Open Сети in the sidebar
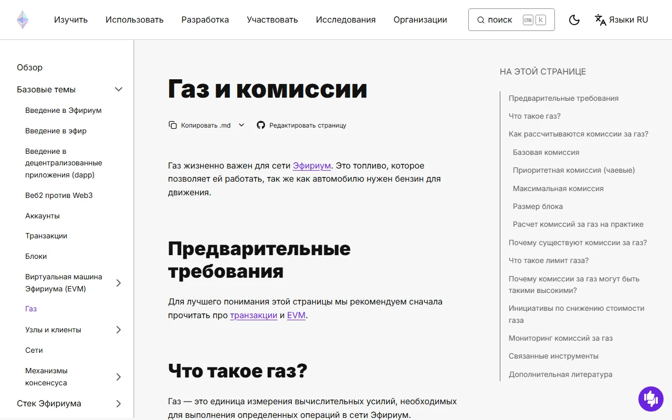Viewport: 672px width, 420px height. (x=34, y=350)
